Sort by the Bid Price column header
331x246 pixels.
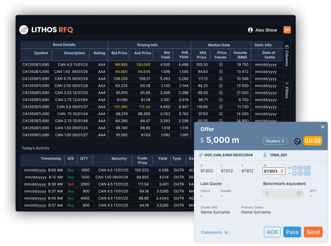click(119, 53)
